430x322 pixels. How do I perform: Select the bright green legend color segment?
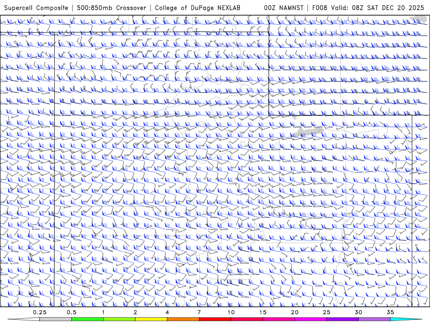click(88, 319)
